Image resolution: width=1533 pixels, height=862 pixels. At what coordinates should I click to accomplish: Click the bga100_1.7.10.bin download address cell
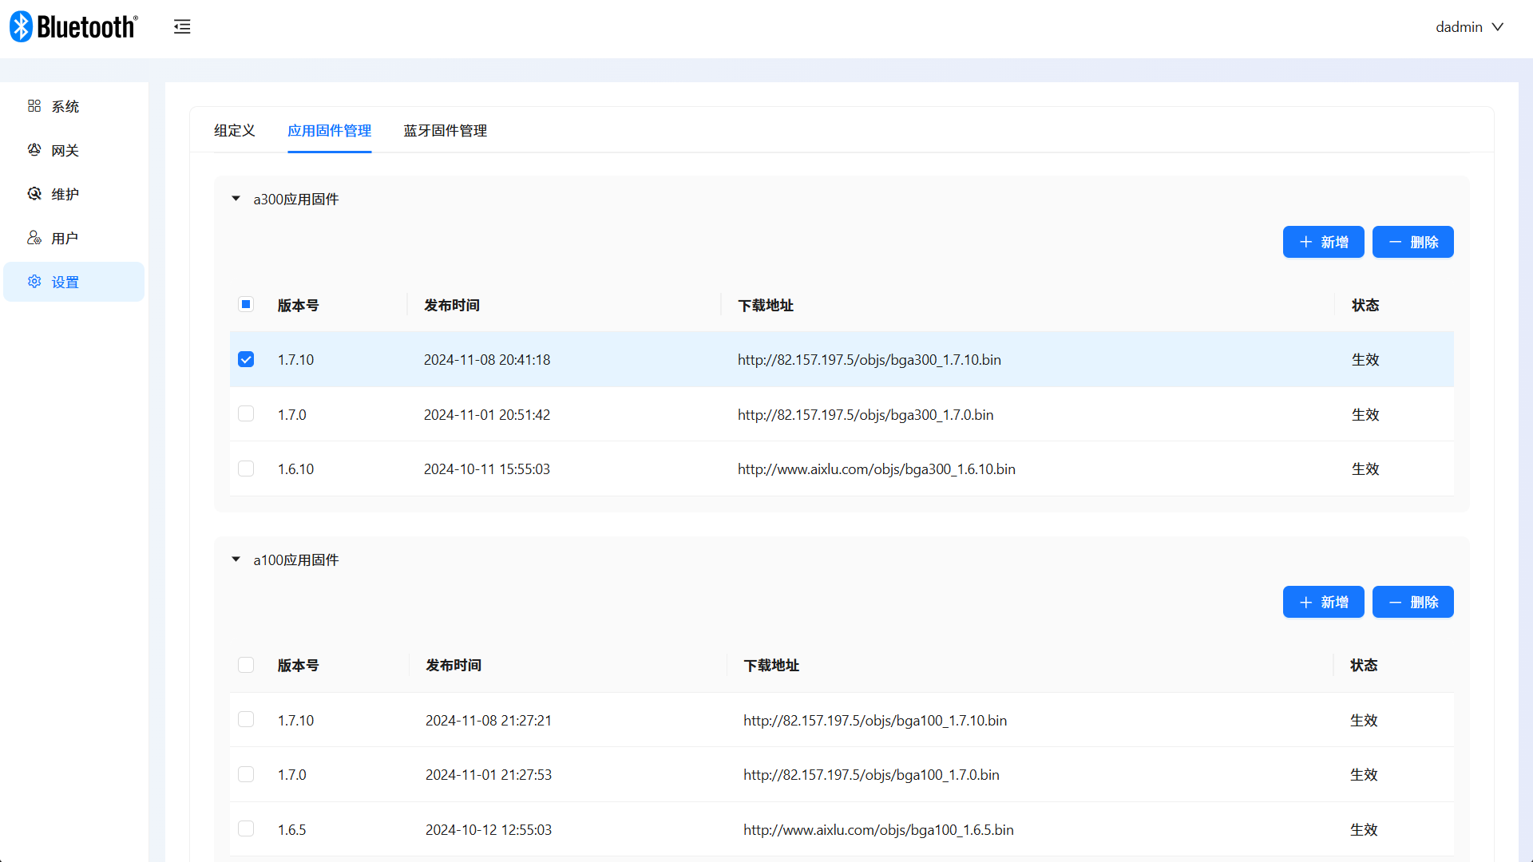875,720
